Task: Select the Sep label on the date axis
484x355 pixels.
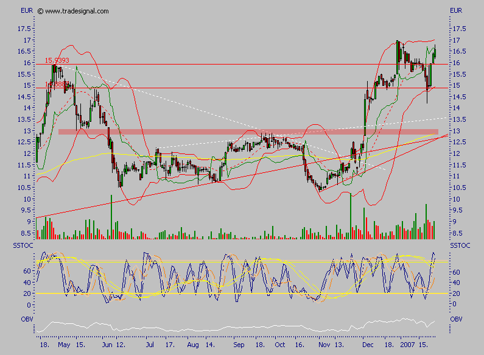Action: click(239, 344)
